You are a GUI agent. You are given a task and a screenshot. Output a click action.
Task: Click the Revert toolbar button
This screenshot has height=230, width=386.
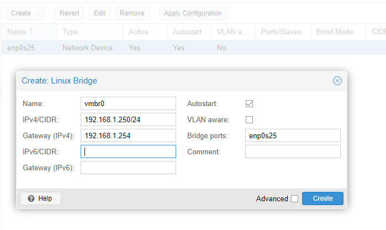[x=69, y=13]
